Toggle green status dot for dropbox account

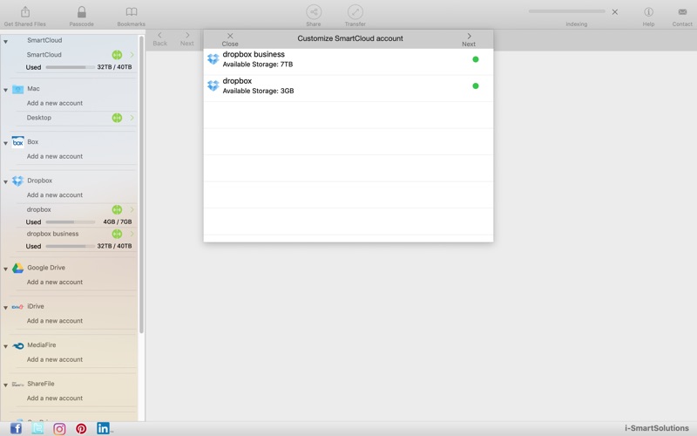pyautogui.click(x=476, y=86)
